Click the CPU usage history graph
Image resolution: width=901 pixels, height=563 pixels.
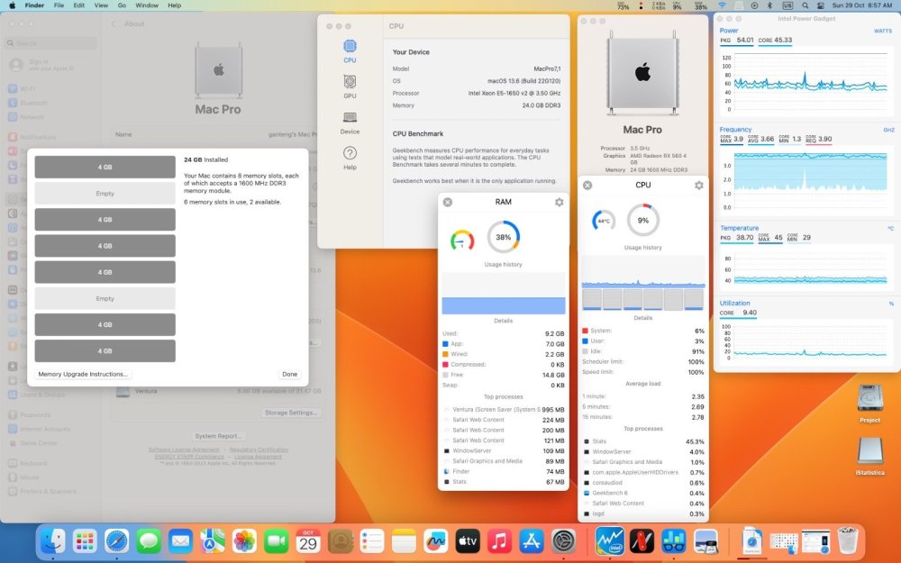tap(643, 271)
